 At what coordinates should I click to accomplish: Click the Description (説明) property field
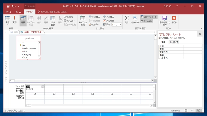192,46
